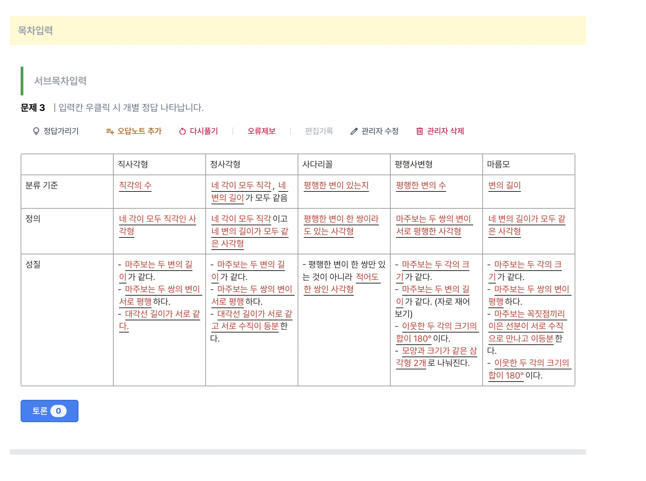The image size is (646, 481).
Task: Click the 관리자 삭제 trash icon
Action: [x=420, y=132]
